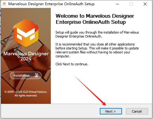This screenshot has width=153, height=119.
Task: Cancel the OnlineAuth setup
Action: pyautogui.click(x=137, y=111)
